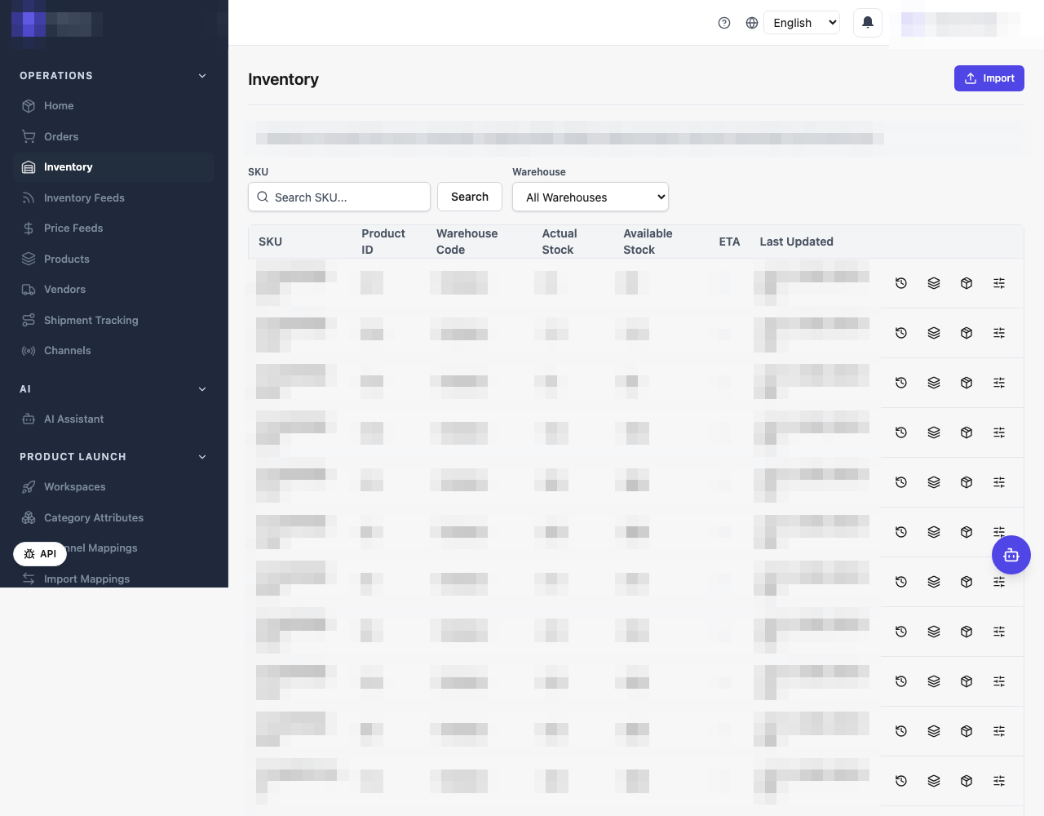Open Channel Mappings in sidebar
The width and height of the screenshot is (1044, 816).
(114, 548)
